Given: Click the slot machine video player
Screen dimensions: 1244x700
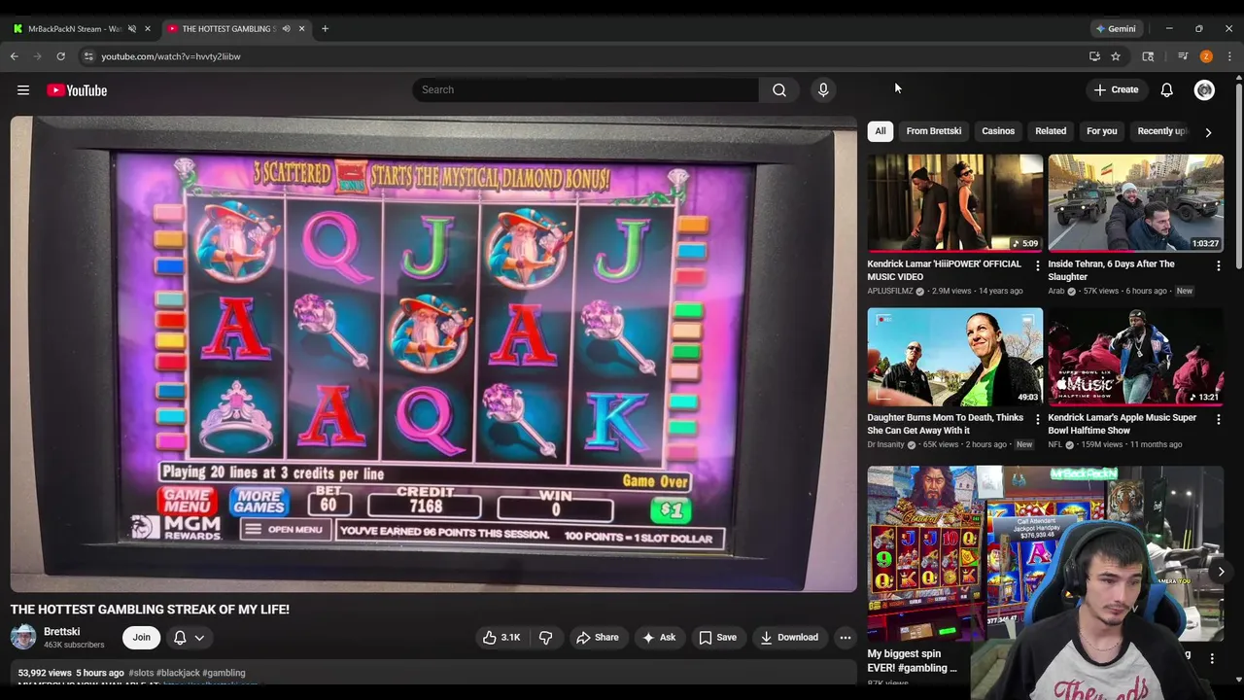Looking at the screenshot, I should click(433, 354).
